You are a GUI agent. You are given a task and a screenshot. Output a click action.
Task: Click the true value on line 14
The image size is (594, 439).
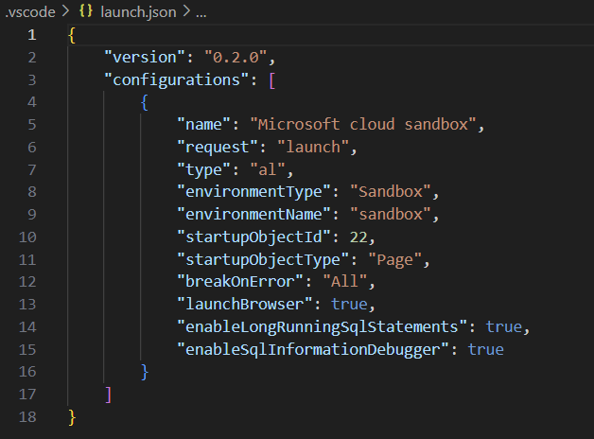(504, 326)
